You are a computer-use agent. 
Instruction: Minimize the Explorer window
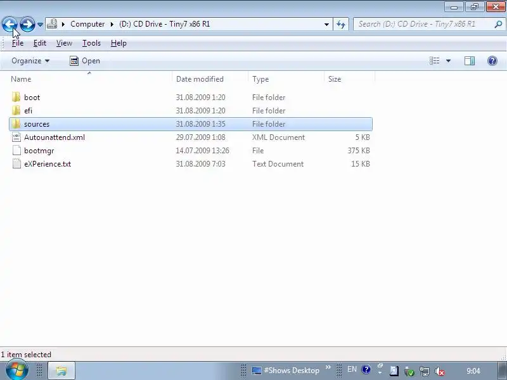(454, 6)
